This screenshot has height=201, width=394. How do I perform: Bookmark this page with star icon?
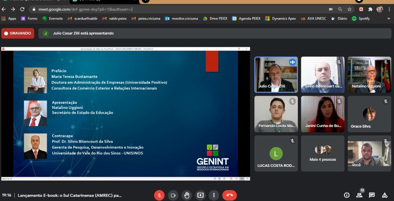[349, 9]
